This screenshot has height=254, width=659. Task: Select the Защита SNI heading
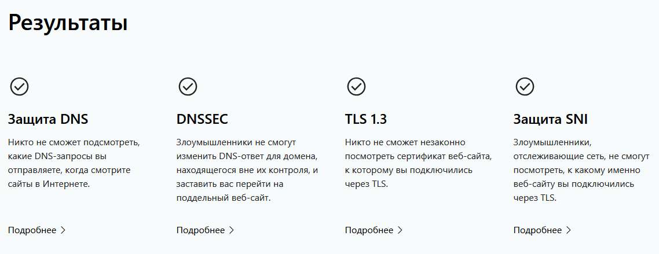pyautogui.click(x=551, y=119)
